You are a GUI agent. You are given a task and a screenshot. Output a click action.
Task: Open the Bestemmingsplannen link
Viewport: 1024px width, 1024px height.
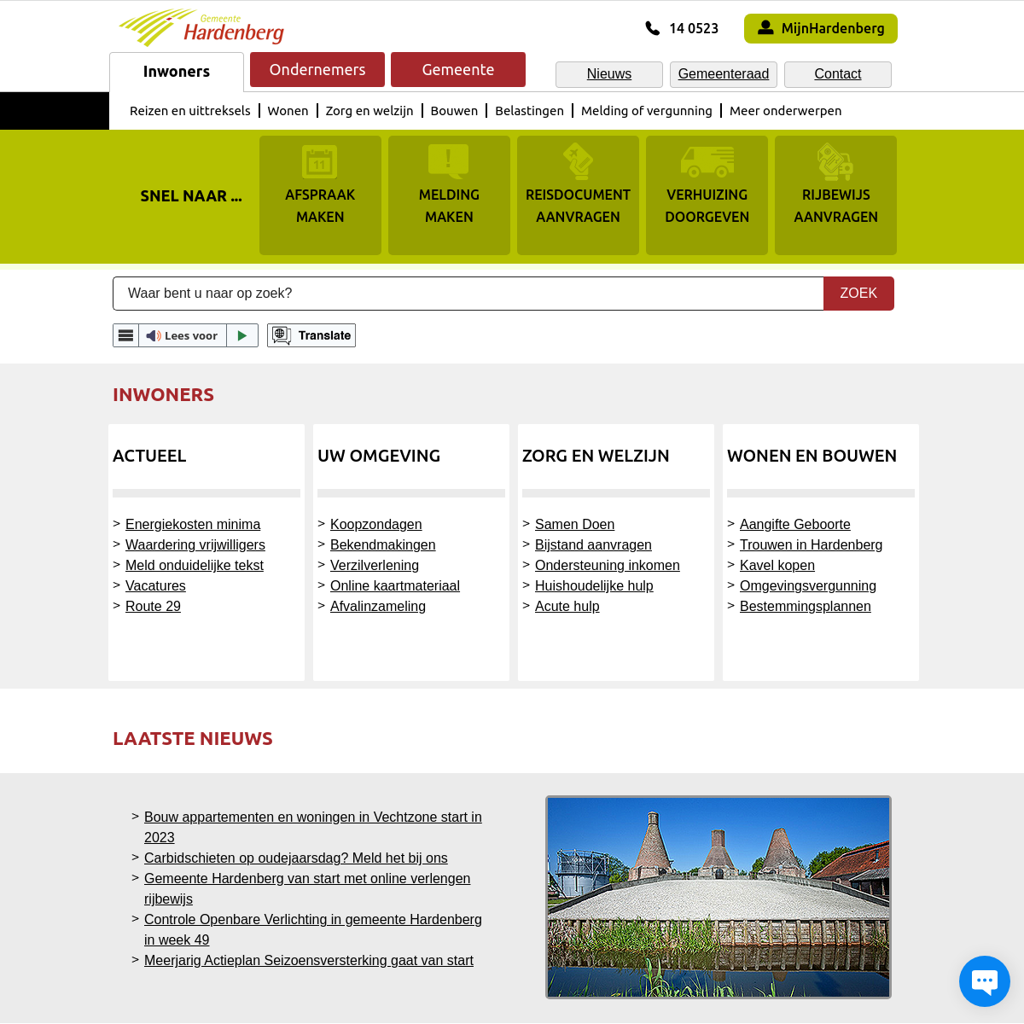pos(806,606)
